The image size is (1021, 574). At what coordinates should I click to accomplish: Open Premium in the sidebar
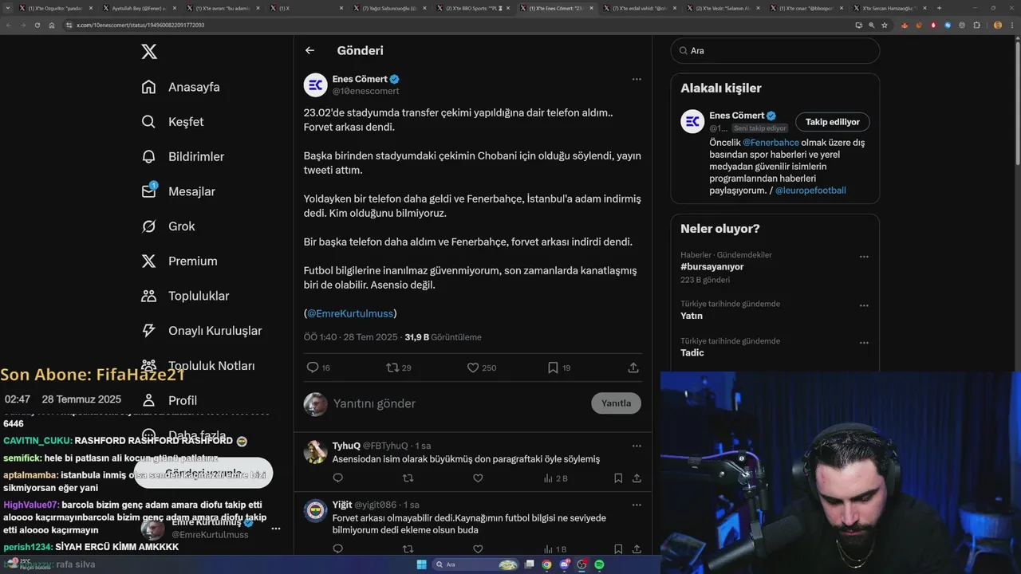(x=179, y=261)
